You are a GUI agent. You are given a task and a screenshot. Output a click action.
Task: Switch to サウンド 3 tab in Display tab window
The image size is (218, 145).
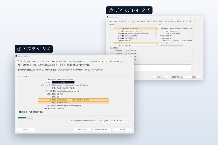pos(158,22)
